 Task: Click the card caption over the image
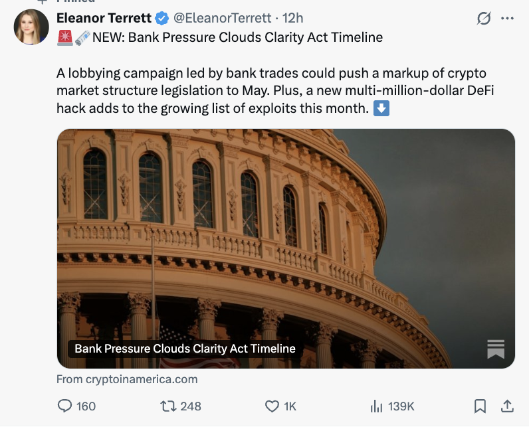pos(185,349)
